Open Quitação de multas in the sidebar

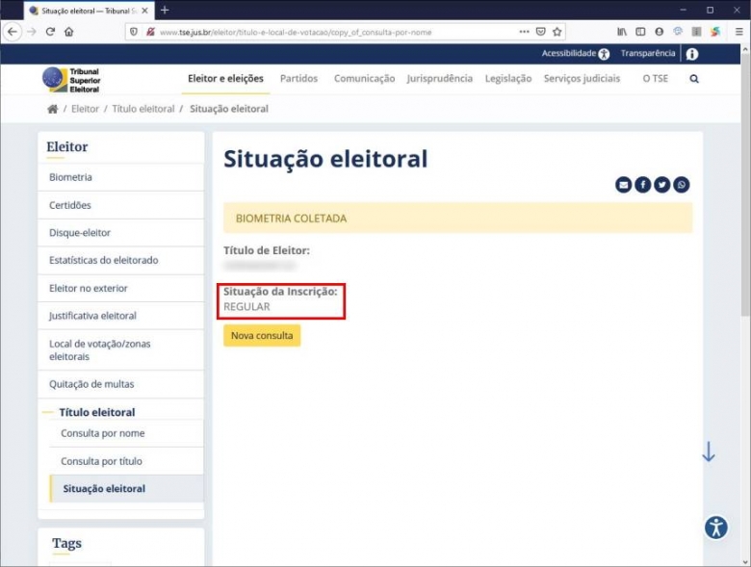pos(120,384)
